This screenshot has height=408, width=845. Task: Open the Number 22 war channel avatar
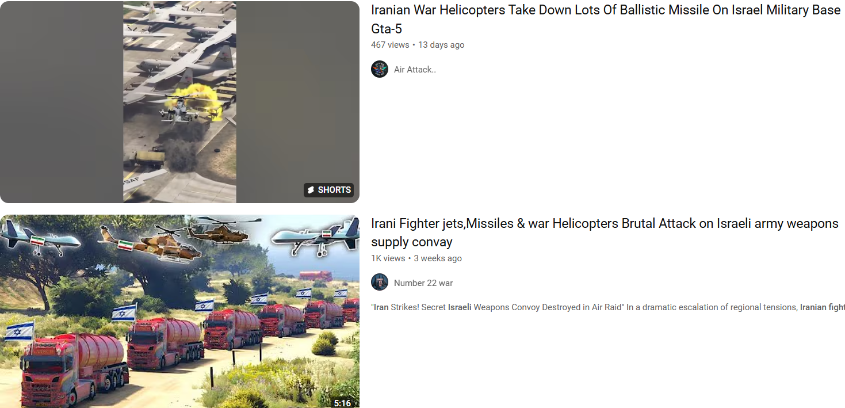point(380,283)
